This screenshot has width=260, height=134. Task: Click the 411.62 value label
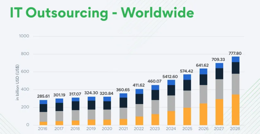(x=138, y=85)
